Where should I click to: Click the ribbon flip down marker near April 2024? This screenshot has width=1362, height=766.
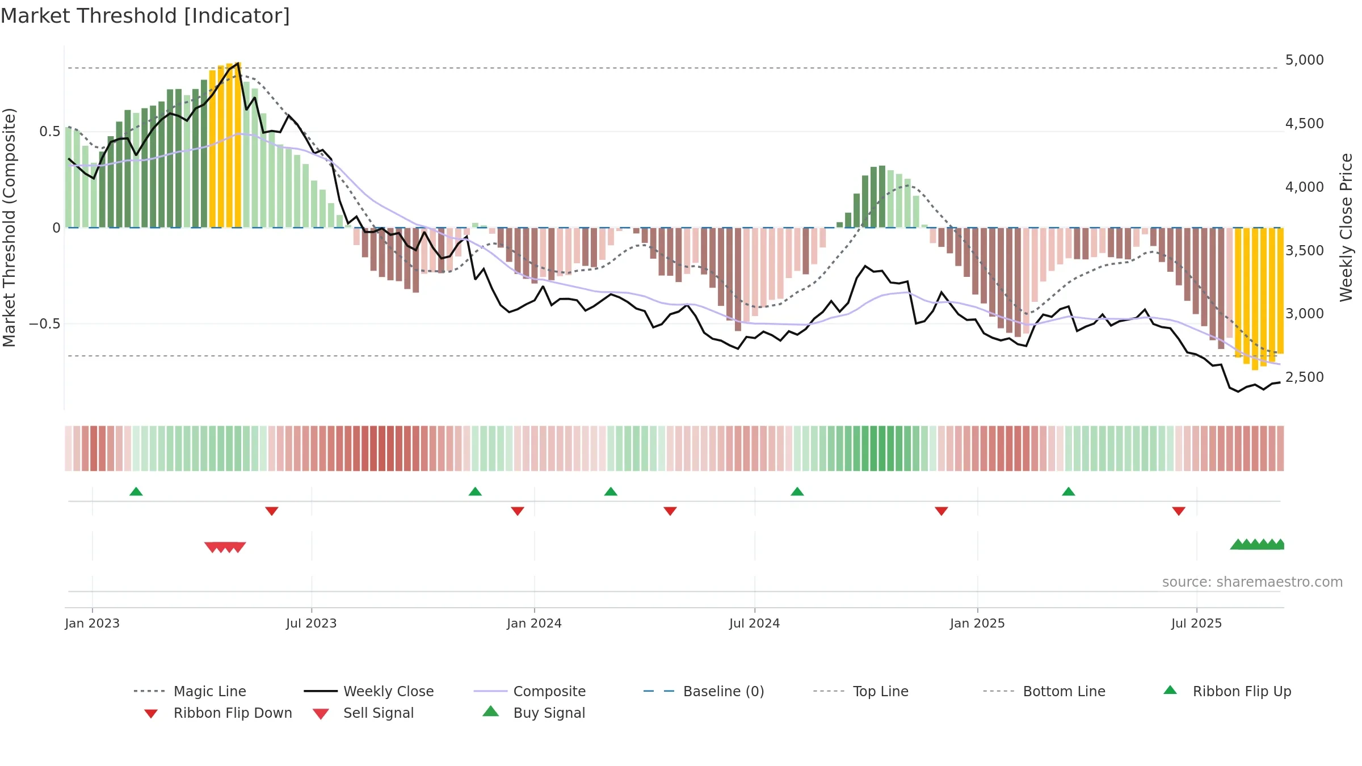click(x=670, y=511)
